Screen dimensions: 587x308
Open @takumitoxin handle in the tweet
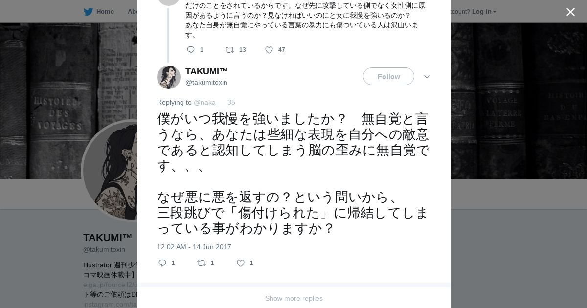(206, 82)
